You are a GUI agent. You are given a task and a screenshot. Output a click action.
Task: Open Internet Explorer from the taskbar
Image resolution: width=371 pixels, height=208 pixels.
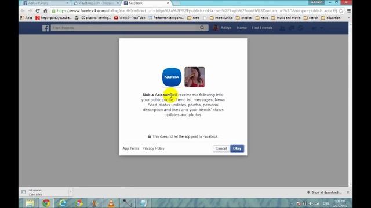click(x=63, y=203)
